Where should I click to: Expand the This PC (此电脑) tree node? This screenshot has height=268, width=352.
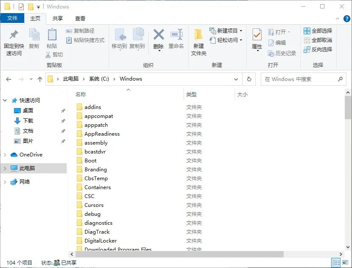[5, 168]
